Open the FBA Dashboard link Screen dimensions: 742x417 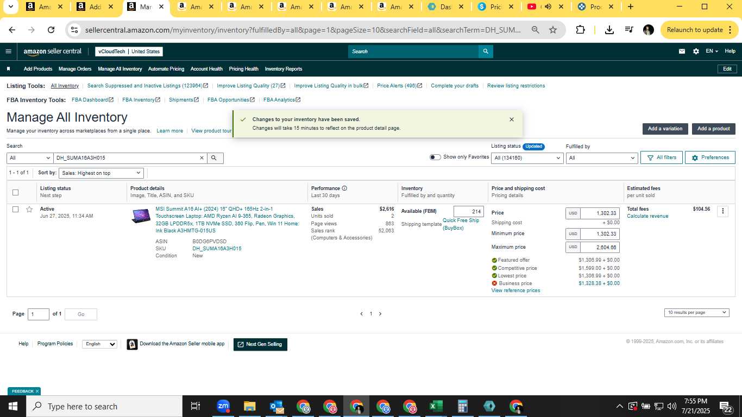click(92, 100)
